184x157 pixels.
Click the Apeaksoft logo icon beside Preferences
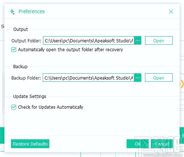click(12, 12)
